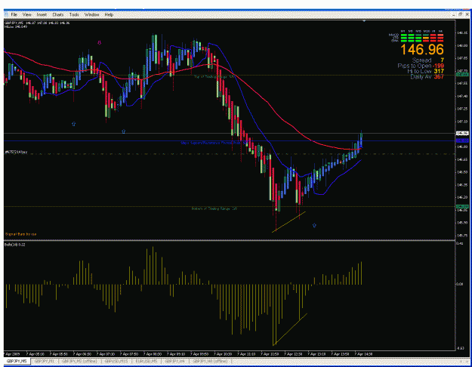Click the orange M30 column middle signal bar
The image size is (472, 367).
pos(426,38)
